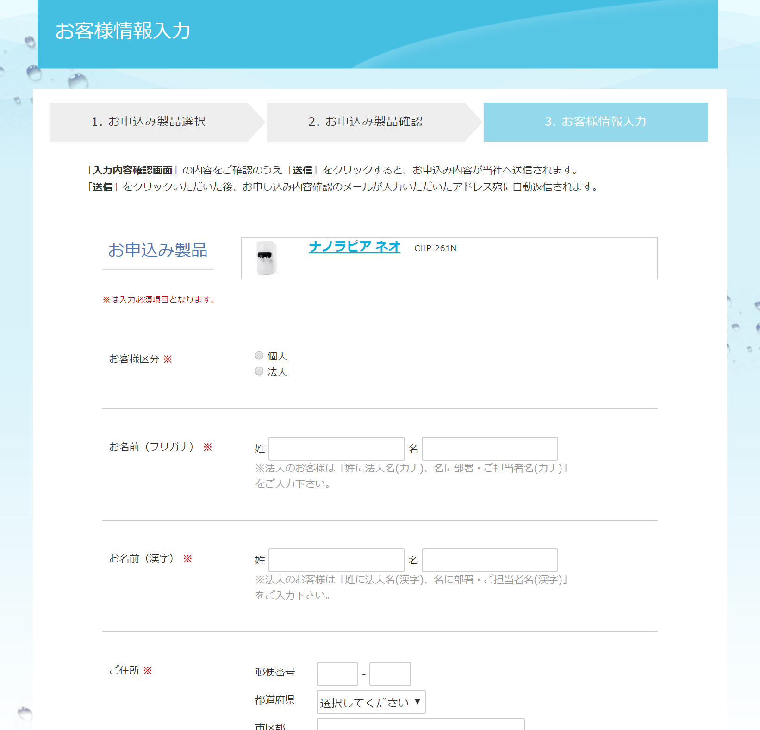Go to step 1 お申込み製品選択
This screenshot has width=760, height=730.
(x=149, y=122)
